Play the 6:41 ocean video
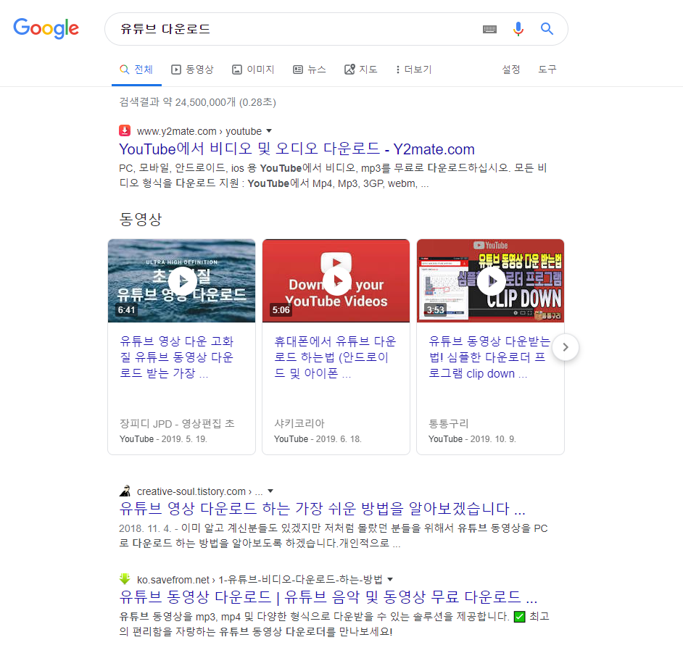Image resolution: width=683 pixels, height=653 pixels. click(x=182, y=280)
